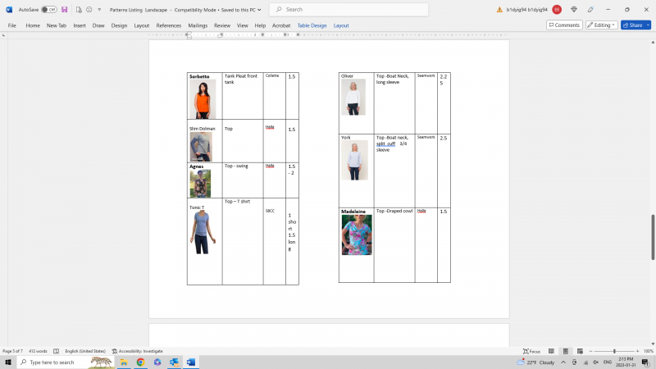Click the Search box in title bar
The width and height of the screenshot is (656, 369).
[x=348, y=10]
